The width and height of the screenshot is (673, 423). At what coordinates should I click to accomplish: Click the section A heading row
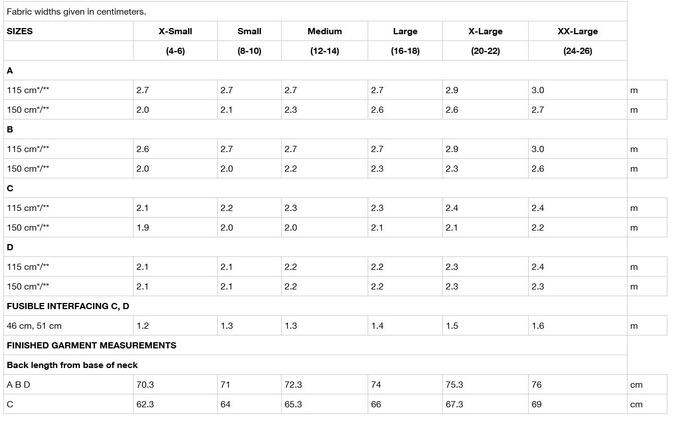(10, 71)
